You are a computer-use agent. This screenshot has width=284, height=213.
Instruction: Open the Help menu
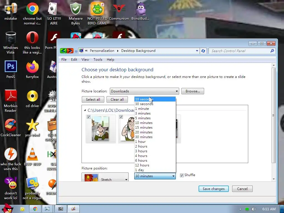point(110,60)
